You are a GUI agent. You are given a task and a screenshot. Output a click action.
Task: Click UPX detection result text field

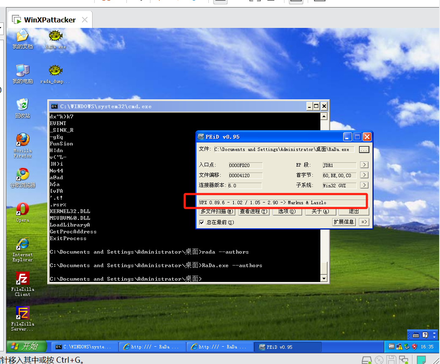click(x=282, y=203)
